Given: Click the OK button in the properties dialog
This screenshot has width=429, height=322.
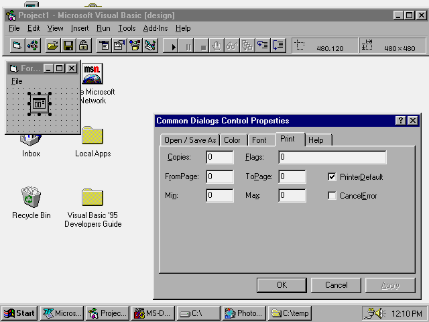Looking at the screenshot, I should coord(282,285).
